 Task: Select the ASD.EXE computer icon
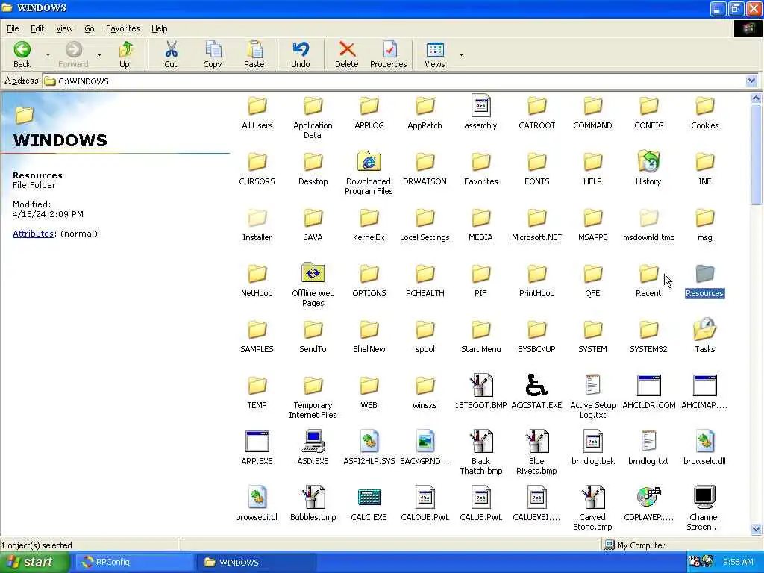tap(313, 441)
